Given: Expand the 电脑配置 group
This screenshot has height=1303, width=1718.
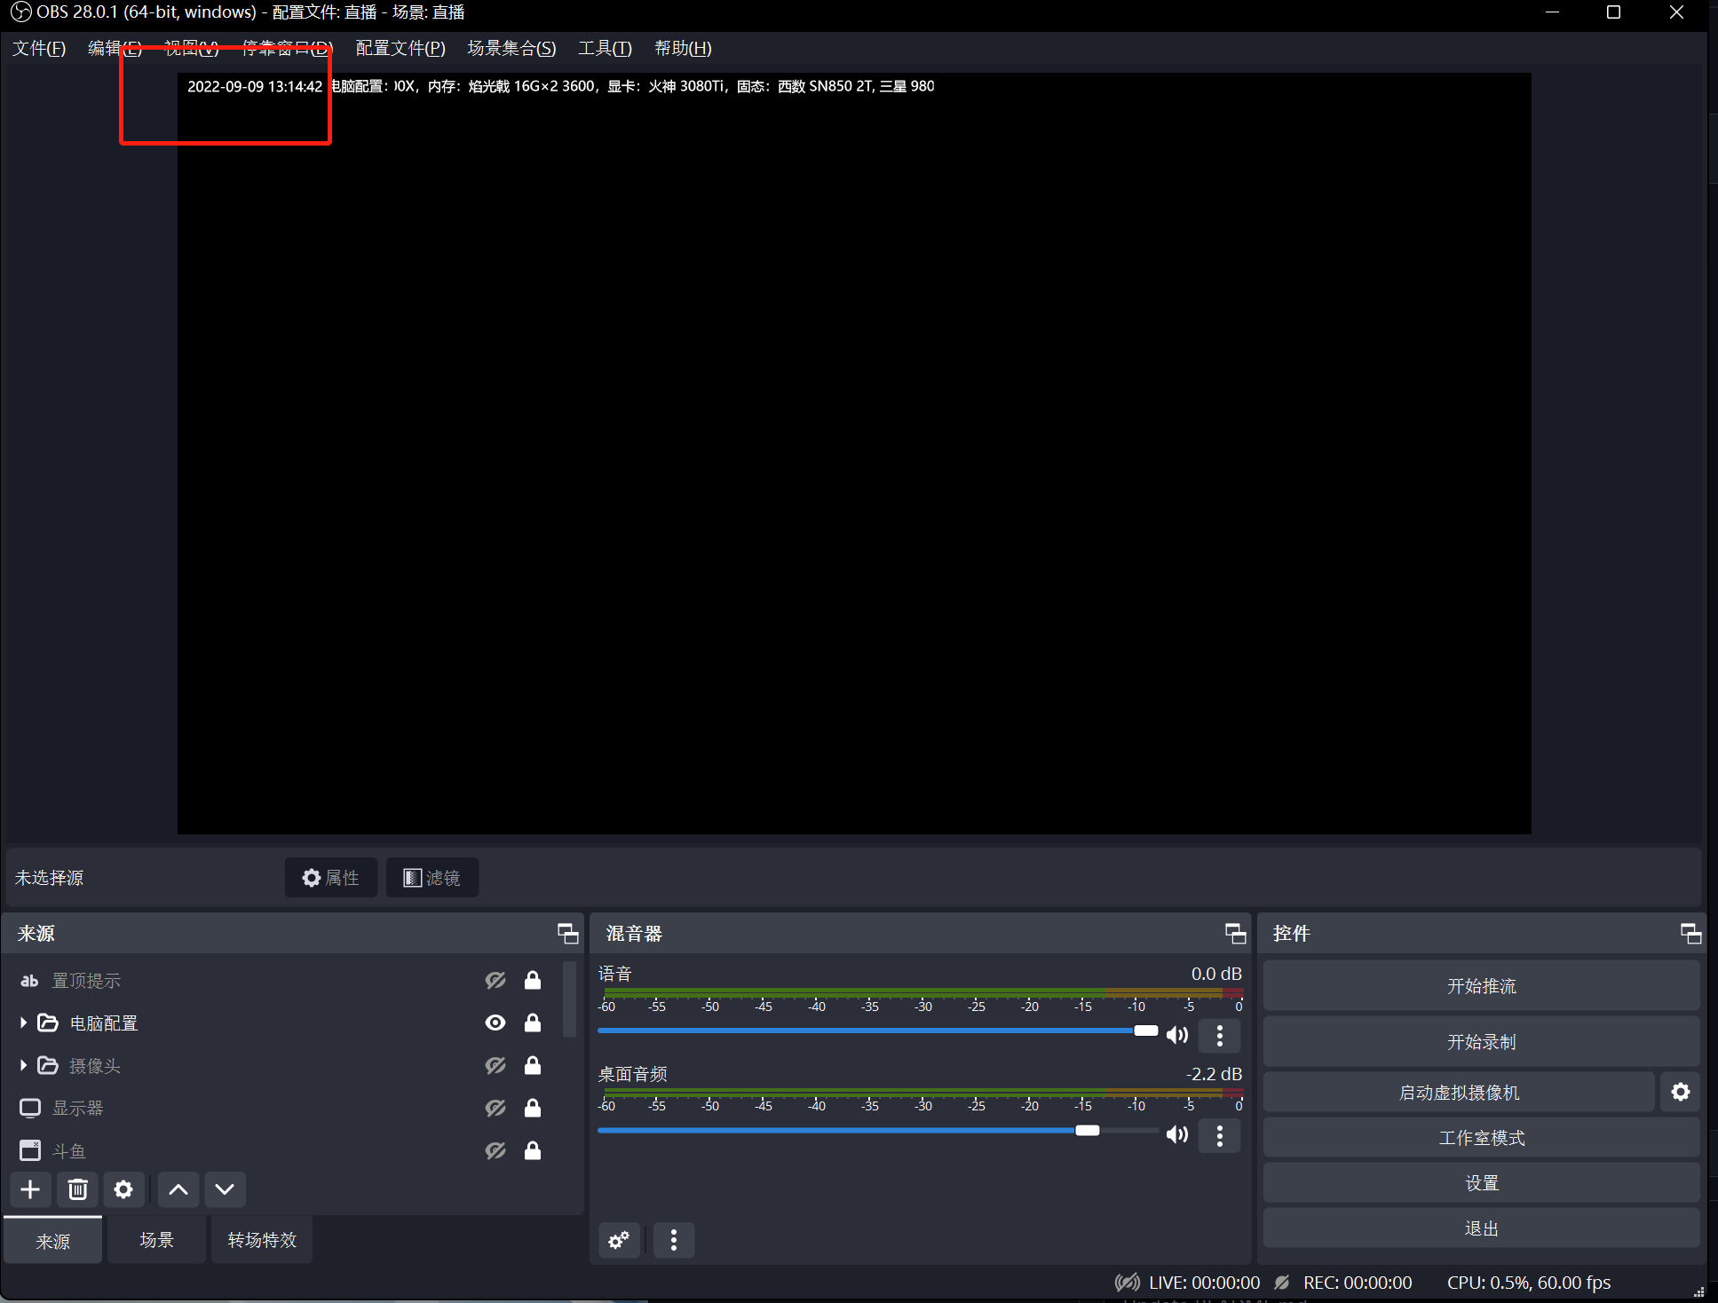Looking at the screenshot, I should point(22,1023).
